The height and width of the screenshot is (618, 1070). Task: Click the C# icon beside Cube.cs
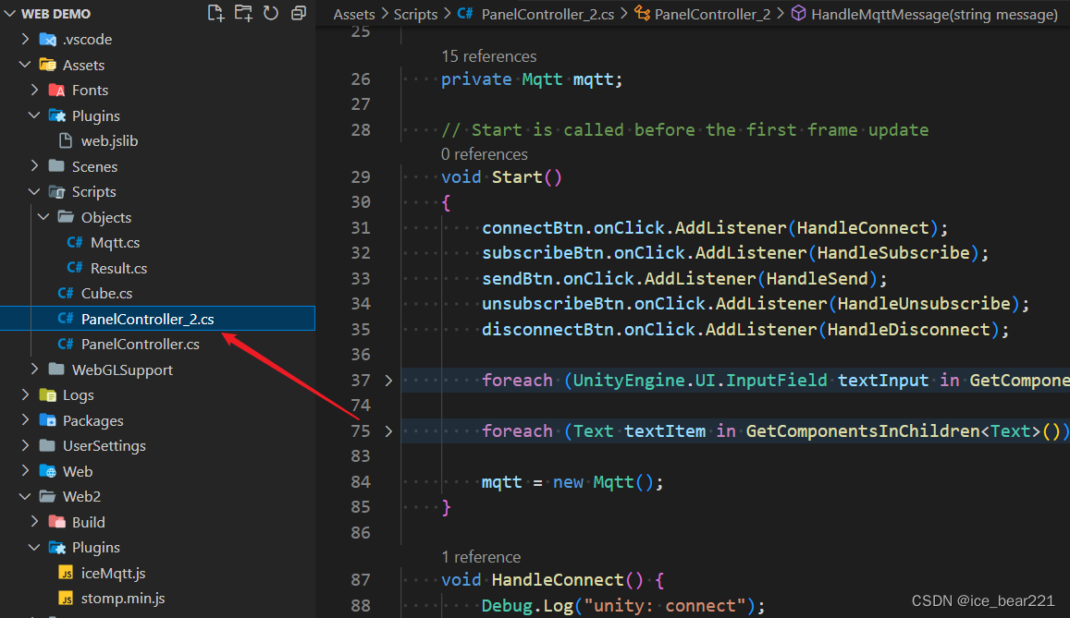[x=66, y=293]
